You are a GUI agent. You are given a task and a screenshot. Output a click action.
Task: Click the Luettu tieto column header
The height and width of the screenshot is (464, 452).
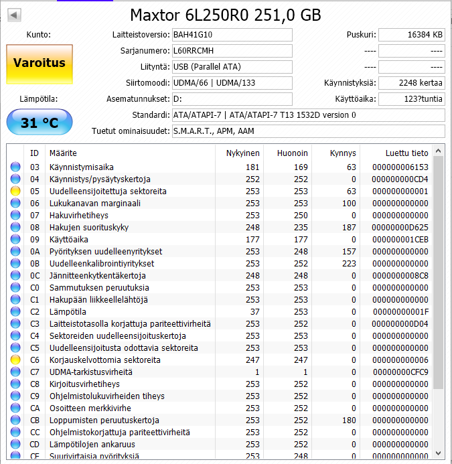tap(396, 153)
